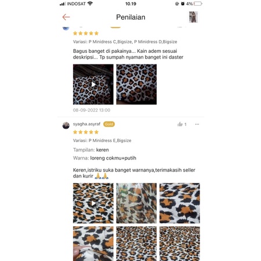Open username syagha.asyraf

coord(86,124)
